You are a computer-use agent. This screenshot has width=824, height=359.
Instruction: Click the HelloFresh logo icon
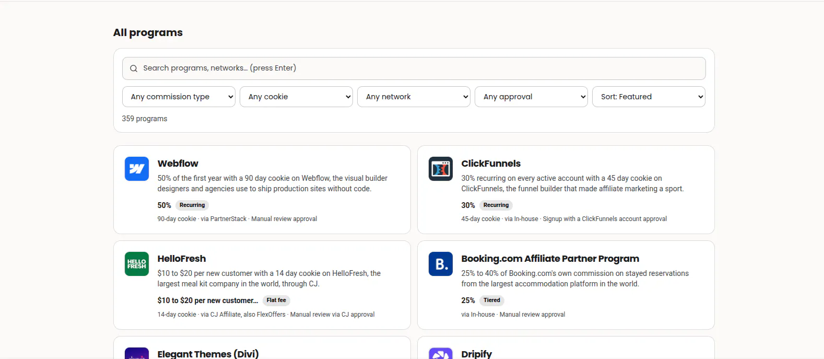click(x=137, y=264)
